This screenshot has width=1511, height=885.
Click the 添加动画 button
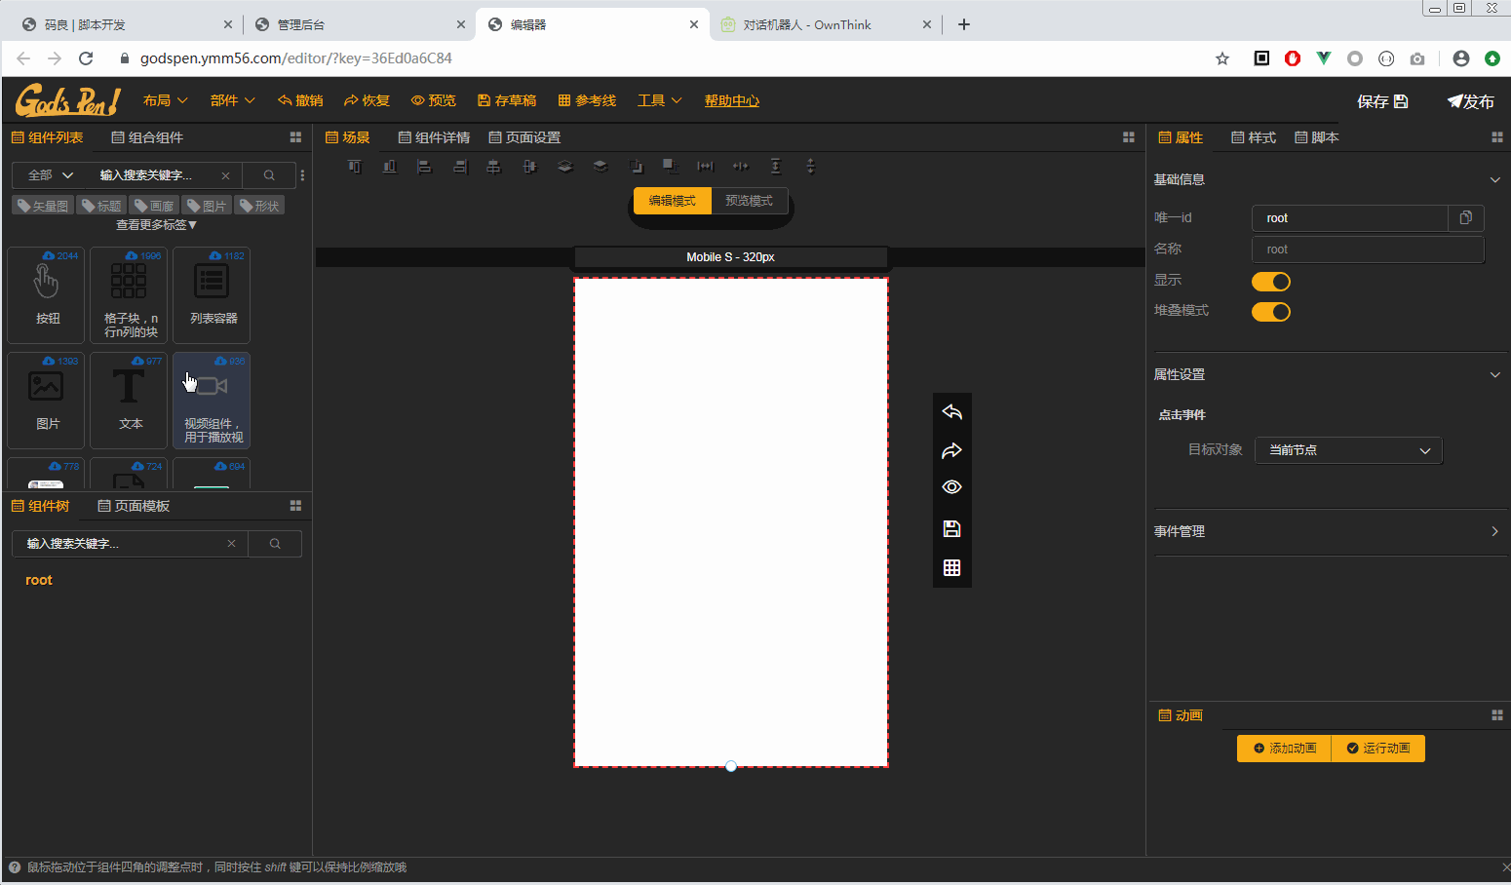click(x=1284, y=749)
